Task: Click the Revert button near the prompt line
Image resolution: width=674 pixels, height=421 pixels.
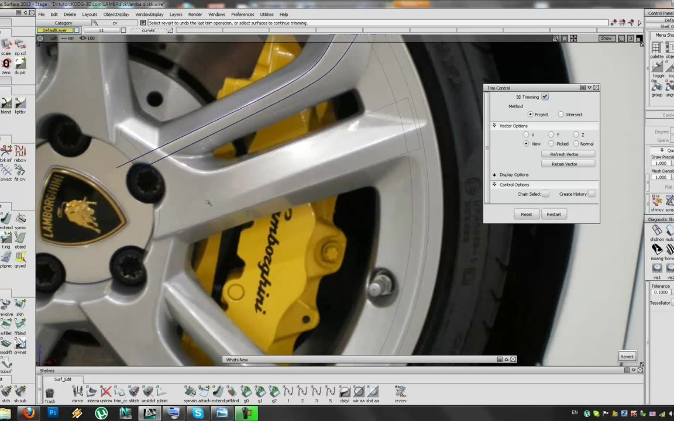Action: tap(627, 357)
